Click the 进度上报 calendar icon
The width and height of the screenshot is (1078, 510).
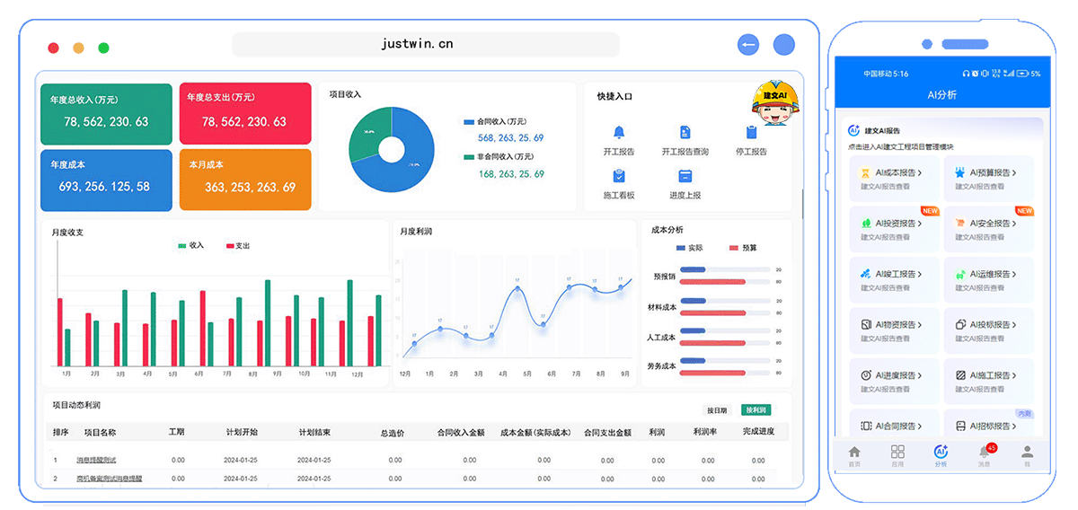coord(685,177)
